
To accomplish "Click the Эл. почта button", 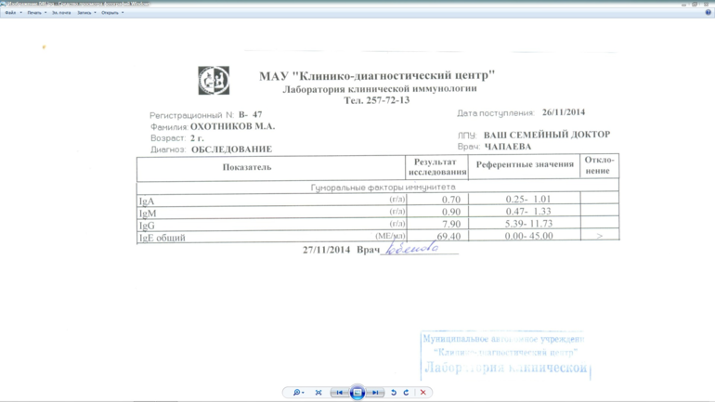I will click(x=61, y=13).
